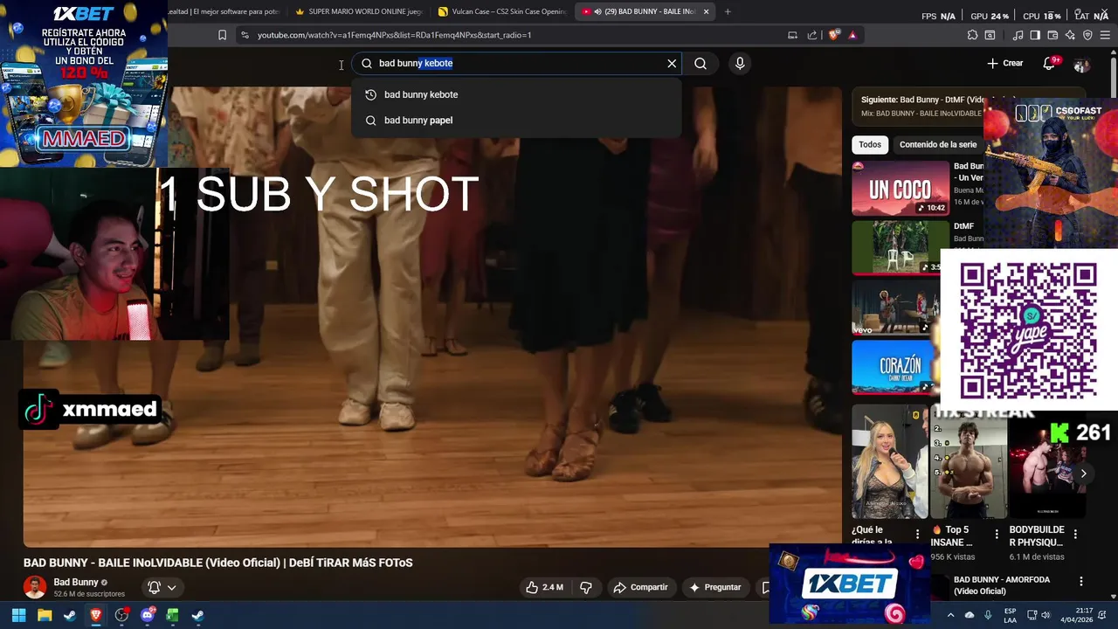
Task: Open the Brave Wallet icon
Action: coord(1052,35)
